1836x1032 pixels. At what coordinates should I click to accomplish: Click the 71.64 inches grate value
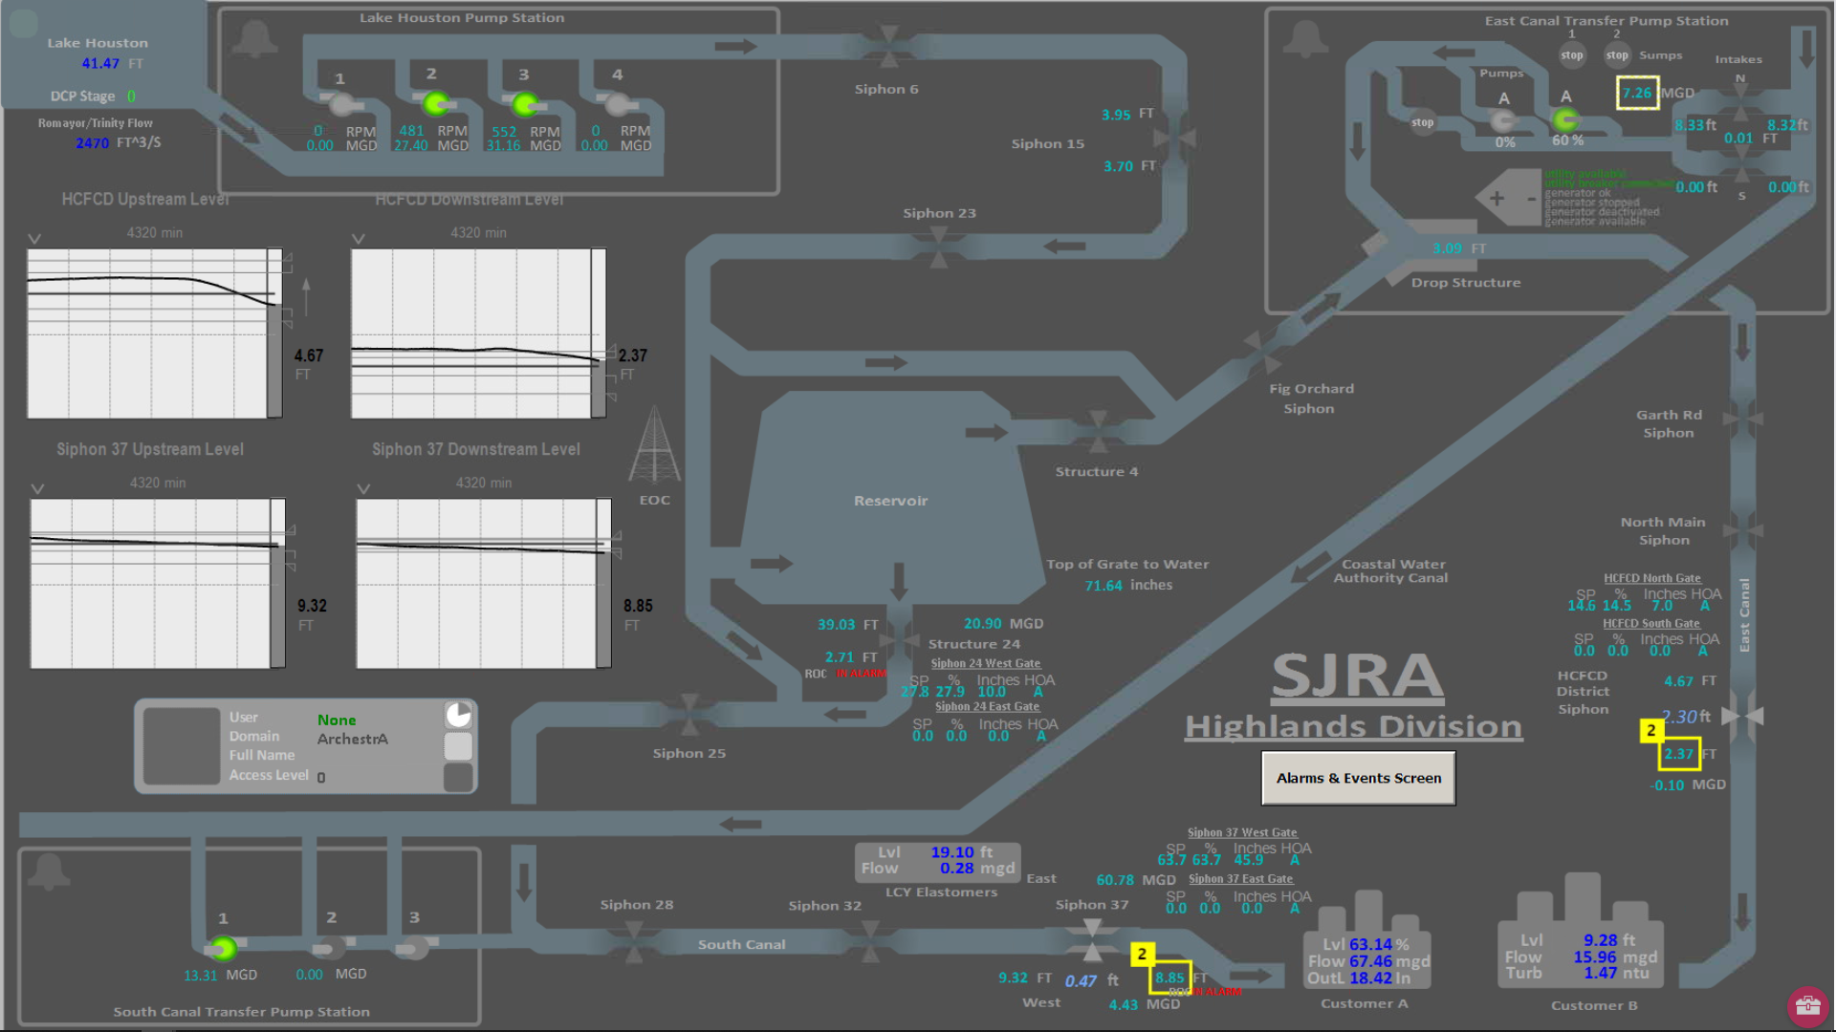1104,586
